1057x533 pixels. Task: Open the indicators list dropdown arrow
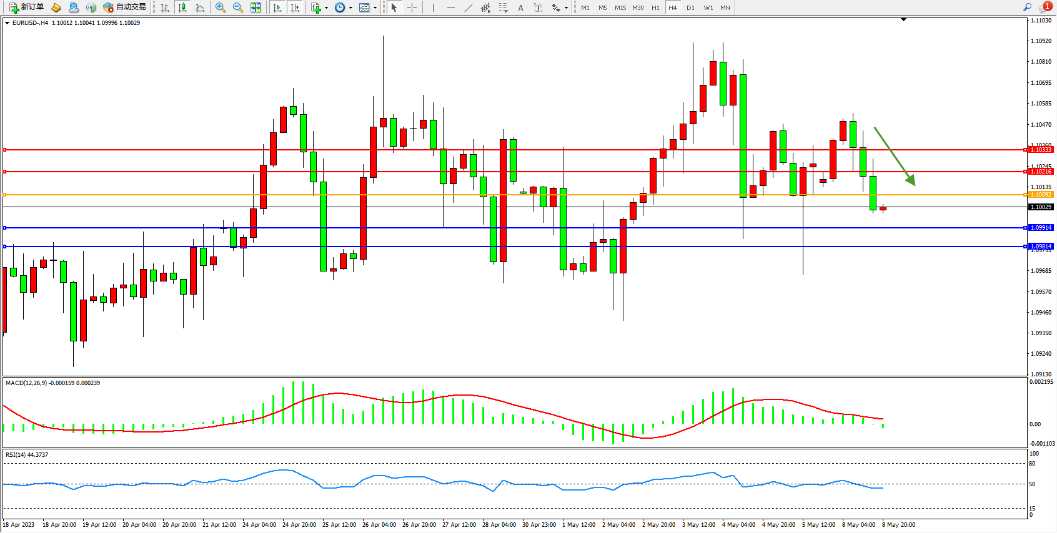tap(326, 8)
